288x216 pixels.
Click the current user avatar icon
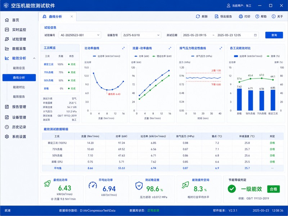[229, 6]
